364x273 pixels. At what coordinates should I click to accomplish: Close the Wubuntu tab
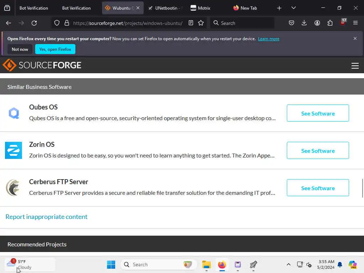(x=138, y=8)
